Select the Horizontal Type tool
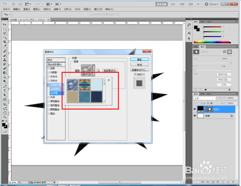The width and height of the screenshot is (241, 186). (5, 91)
